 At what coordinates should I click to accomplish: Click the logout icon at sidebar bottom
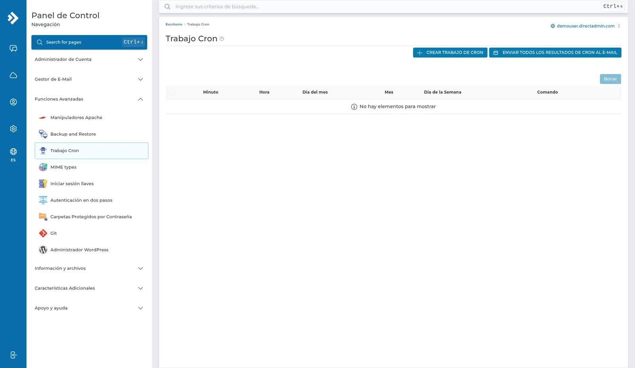pyautogui.click(x=13, y=355)
